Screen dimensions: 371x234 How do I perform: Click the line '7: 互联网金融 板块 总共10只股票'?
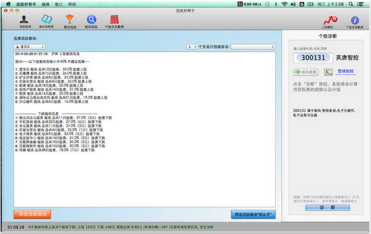click(x=60, y=142)
